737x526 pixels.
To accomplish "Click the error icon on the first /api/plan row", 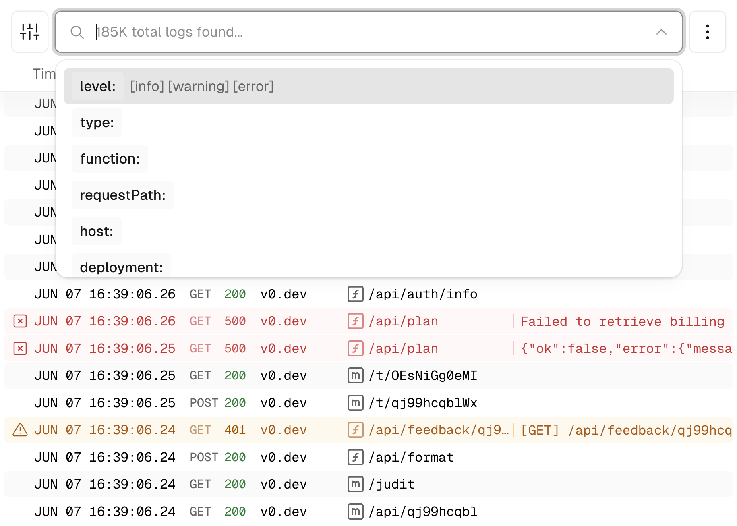I will [19, 321].
